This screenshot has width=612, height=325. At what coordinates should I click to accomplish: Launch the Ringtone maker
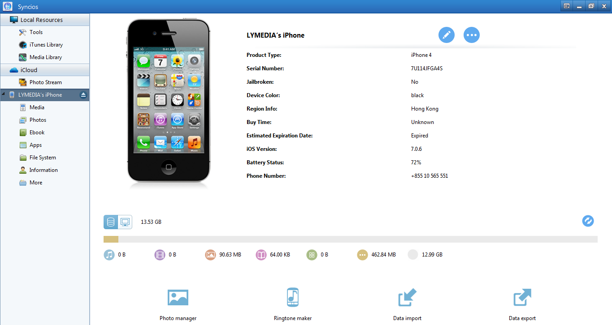(293, 304)
